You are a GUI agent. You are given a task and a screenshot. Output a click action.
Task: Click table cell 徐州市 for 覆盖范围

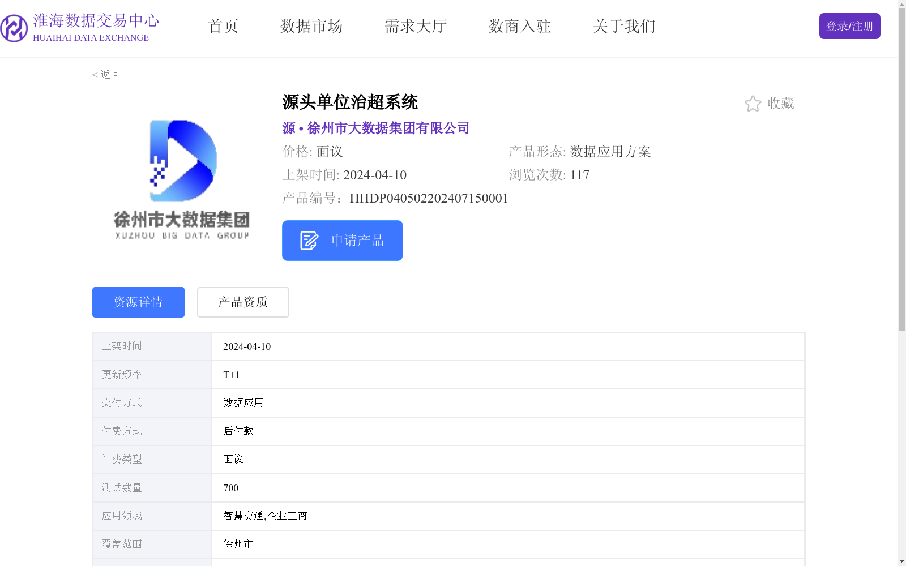(x=508, y=544)
